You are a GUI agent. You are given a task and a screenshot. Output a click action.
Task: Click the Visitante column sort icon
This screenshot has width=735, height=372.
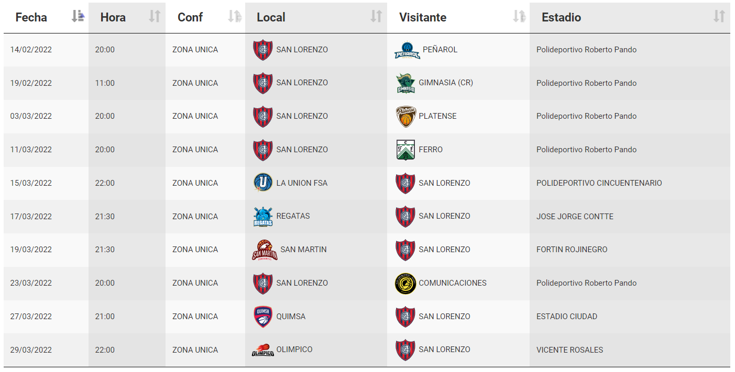519,17
